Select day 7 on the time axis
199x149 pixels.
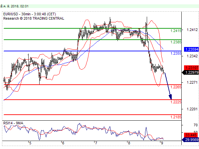tap(96, 143)
